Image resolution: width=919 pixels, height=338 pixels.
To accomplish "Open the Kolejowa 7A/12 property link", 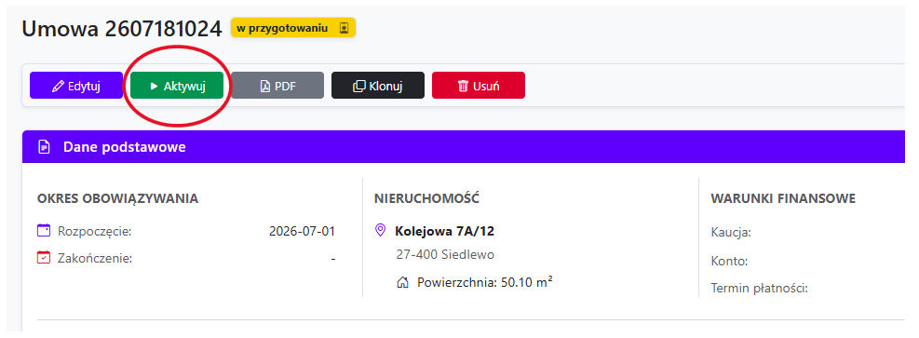I will (444, 231).
